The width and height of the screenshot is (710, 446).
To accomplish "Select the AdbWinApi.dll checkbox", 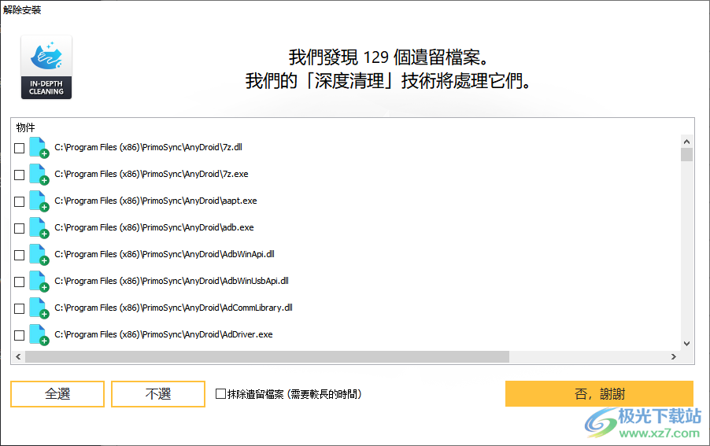I will click(20, 255).
